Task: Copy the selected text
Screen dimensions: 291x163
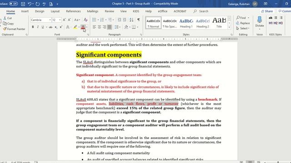Action: tap(8, 24)
